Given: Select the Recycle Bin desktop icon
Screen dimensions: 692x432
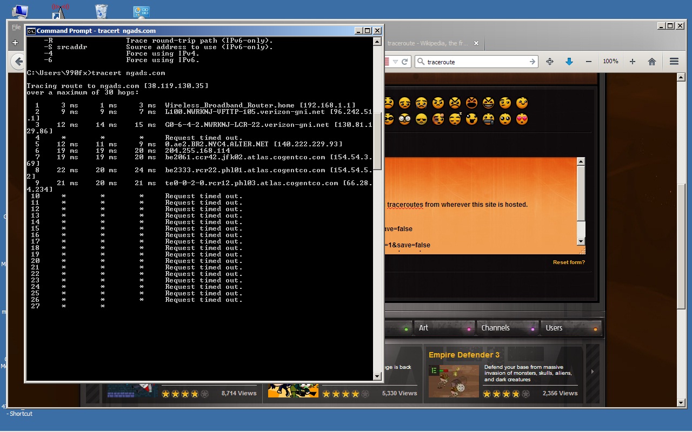Looking at the screenshot, I should [101, 11].
